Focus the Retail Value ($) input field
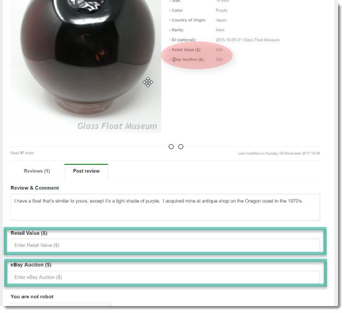 click(x=165, y=245)
